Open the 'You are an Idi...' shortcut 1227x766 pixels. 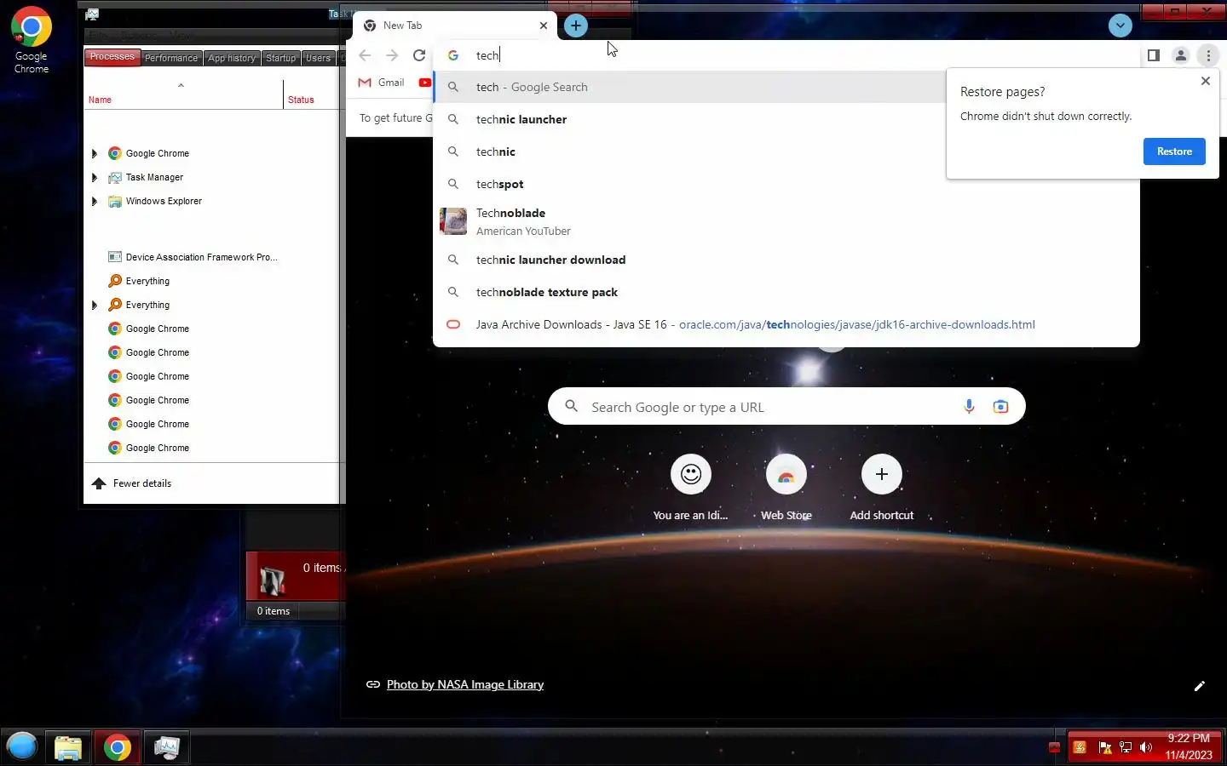point(691,488)
